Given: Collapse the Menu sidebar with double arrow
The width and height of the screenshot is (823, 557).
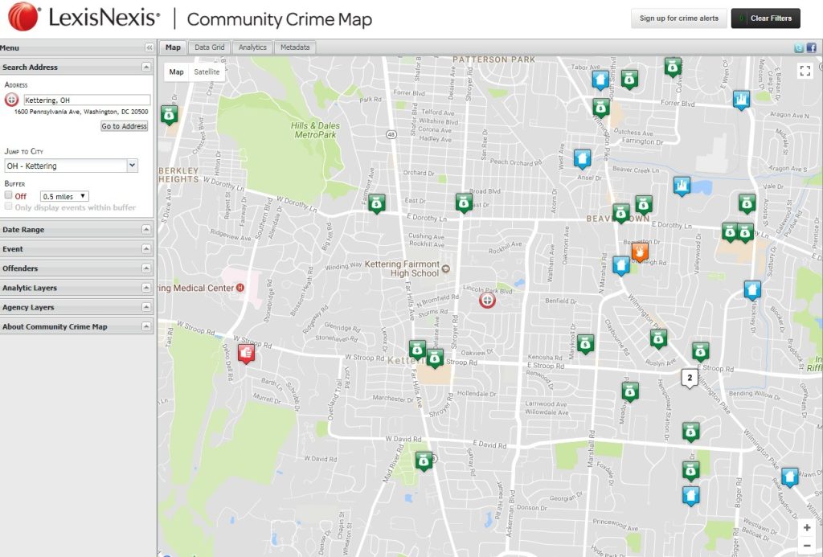Looking at the screenshot, I should [149, 47].
